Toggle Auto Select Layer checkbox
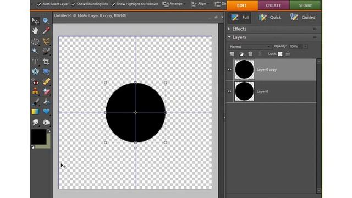This screenshot has height=198, width=352. click(39, 4)
